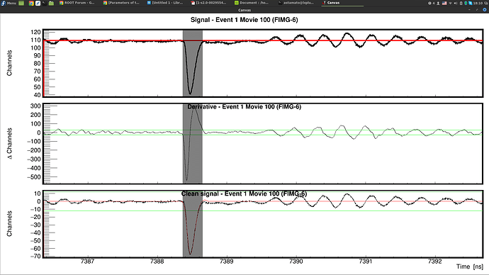Open the text editor launcher icon
The width and height of the screenshot is (489, 275).
[x=38, y=3]
